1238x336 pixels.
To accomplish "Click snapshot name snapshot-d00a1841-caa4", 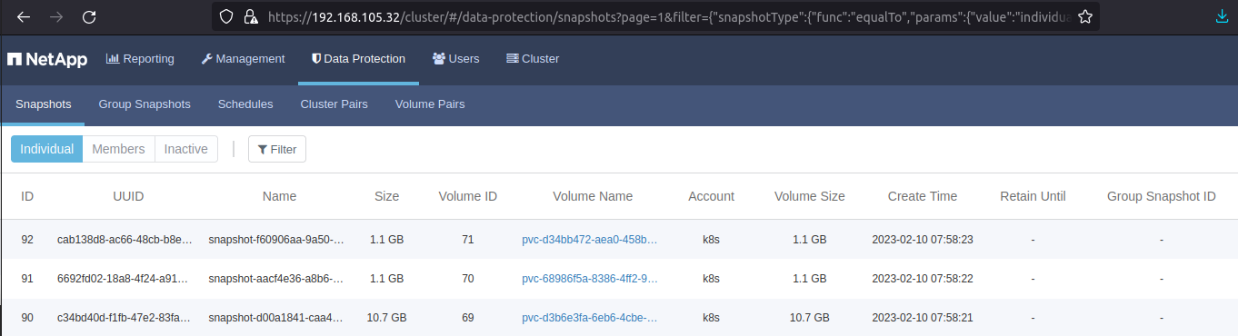I will (276, 318).
